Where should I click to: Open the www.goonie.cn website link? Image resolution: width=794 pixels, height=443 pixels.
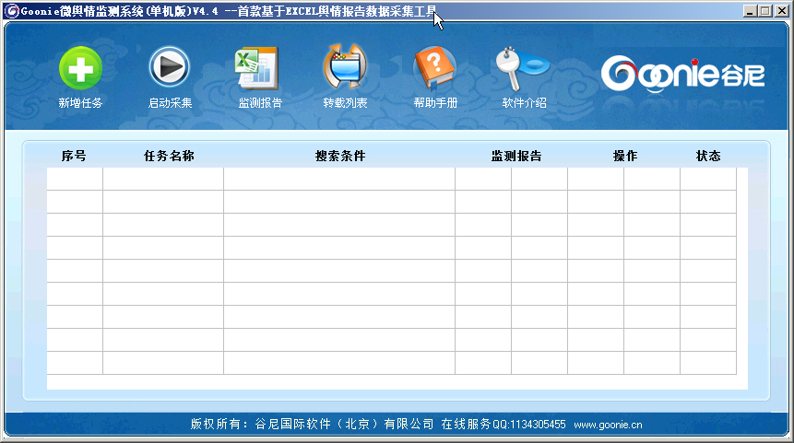click(x=608, y=425)
